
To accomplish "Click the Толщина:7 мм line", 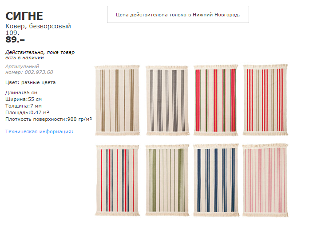I will click(x=24, y=106).
